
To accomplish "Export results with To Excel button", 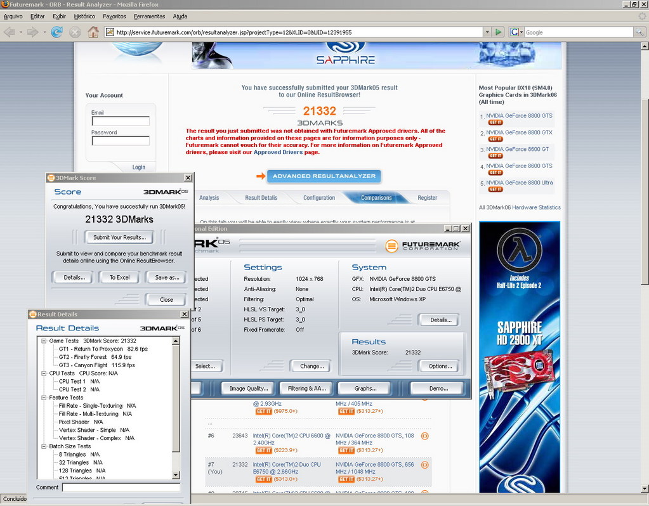I will (x=120, y=277).
